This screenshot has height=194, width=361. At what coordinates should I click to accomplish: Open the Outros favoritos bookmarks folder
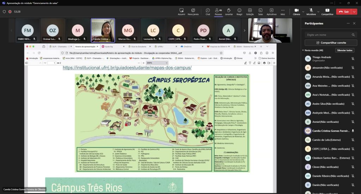tap(267, 58)
